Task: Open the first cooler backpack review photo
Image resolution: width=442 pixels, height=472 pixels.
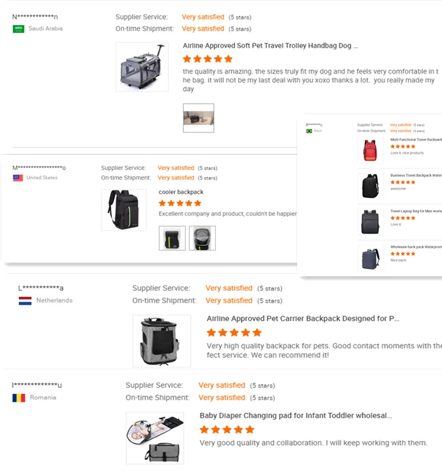Action: [172, 238]
